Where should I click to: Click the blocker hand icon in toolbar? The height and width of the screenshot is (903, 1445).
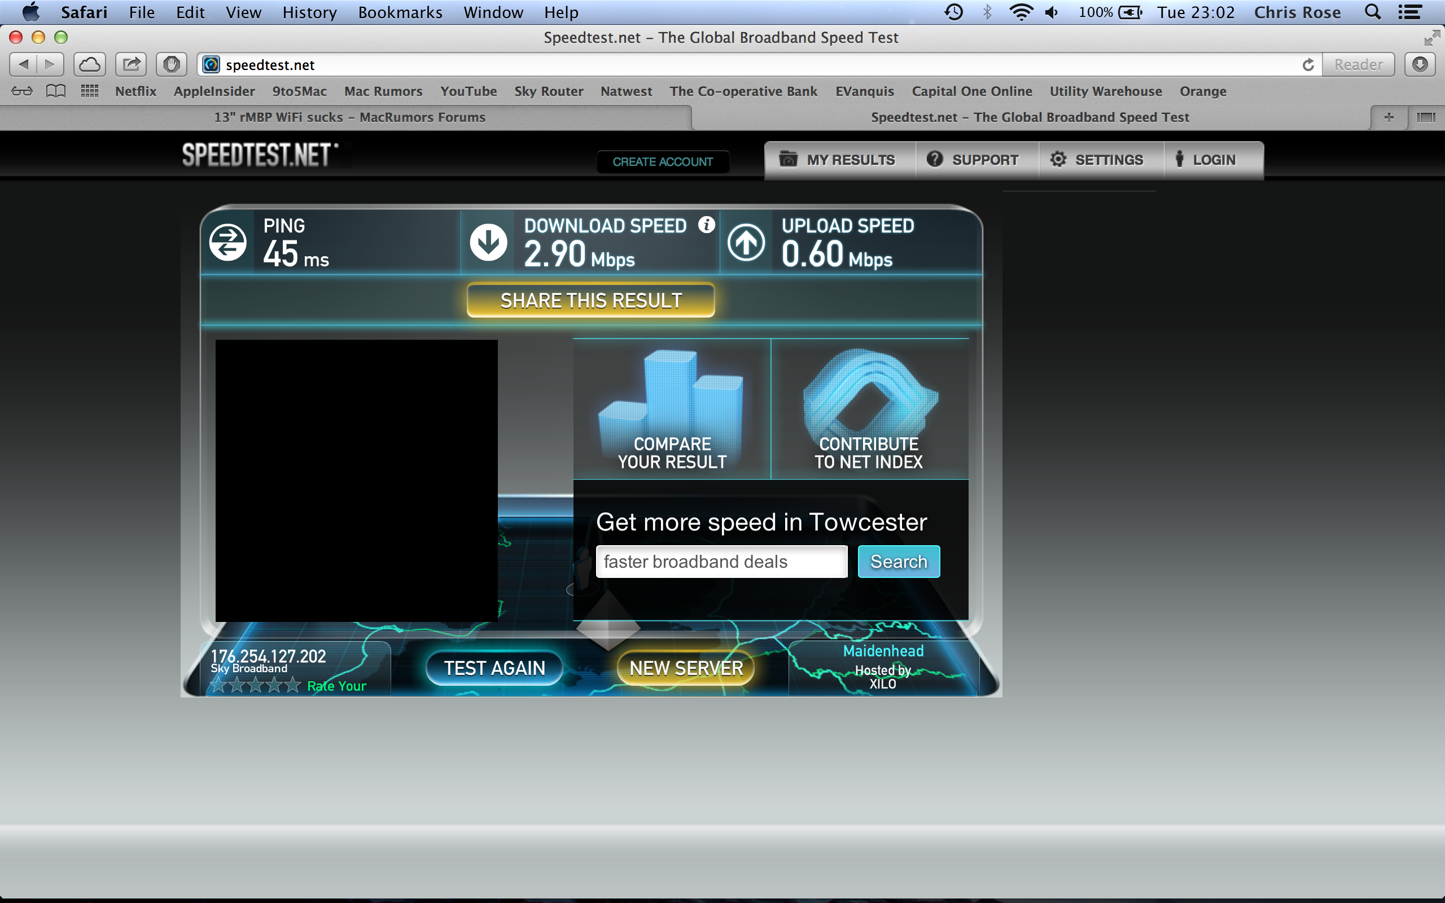(x=172, y=64)
